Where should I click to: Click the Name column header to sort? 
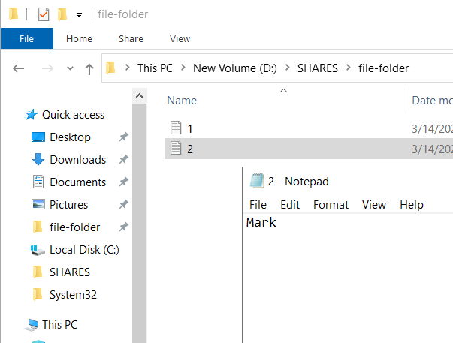(x=182, y=101)
